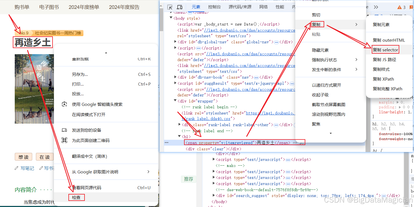The width and height of the screenshot is (414, 207).
Task: Toggle the device toolbar icon in DevTools
Action: 180,7
